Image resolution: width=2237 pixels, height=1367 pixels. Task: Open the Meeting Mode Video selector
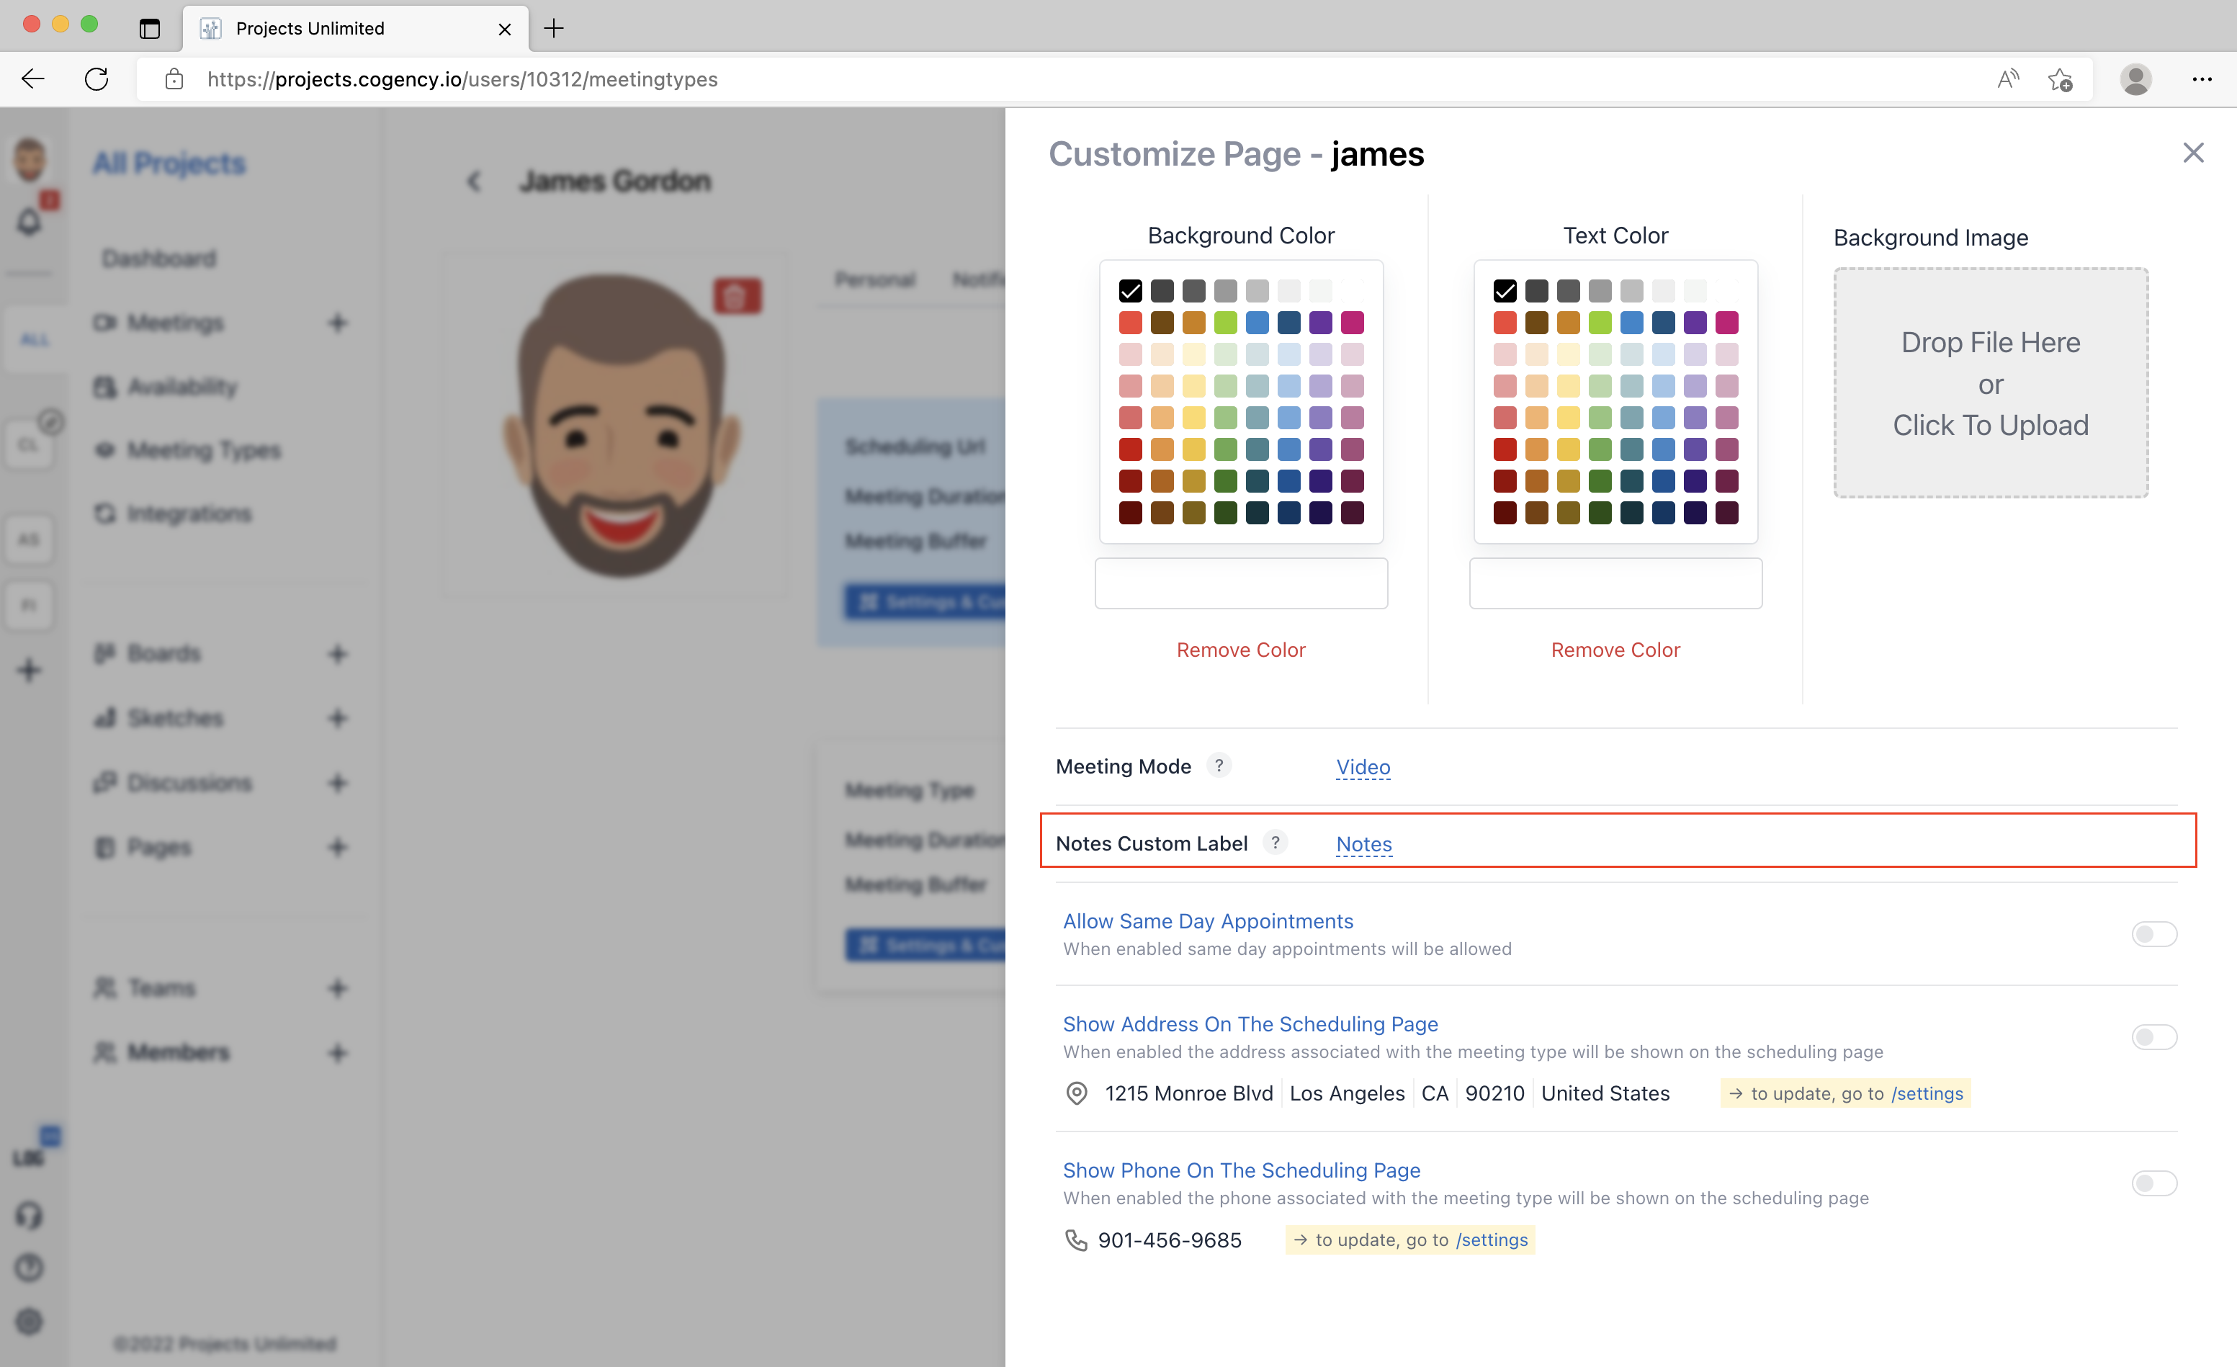click(x=1363, y=767)
